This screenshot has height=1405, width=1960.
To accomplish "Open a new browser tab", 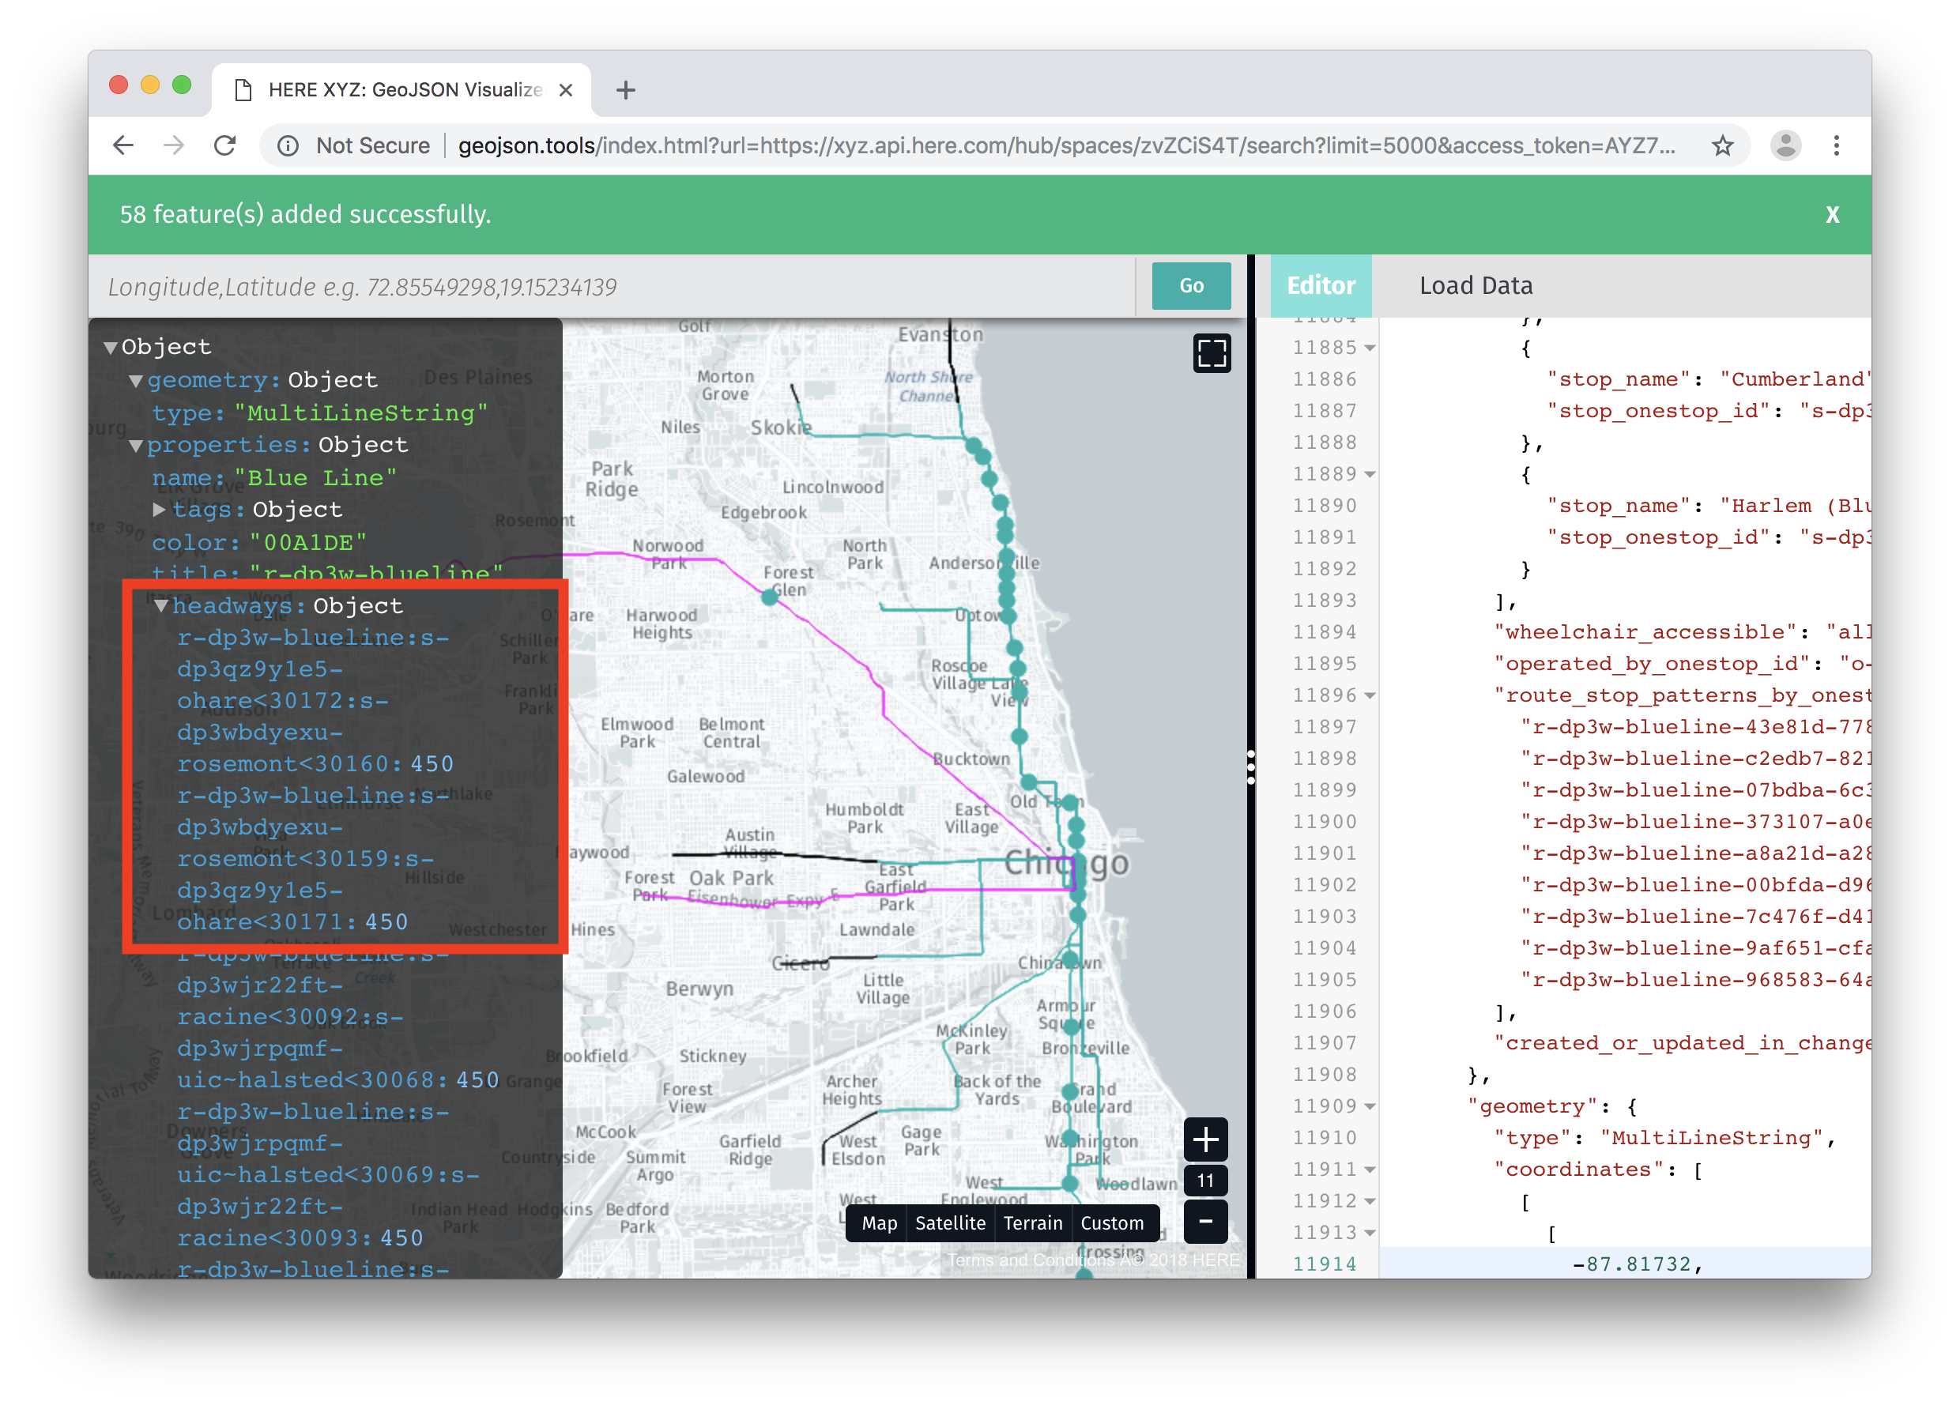I will pyautogui.click(x=626, y=90).
